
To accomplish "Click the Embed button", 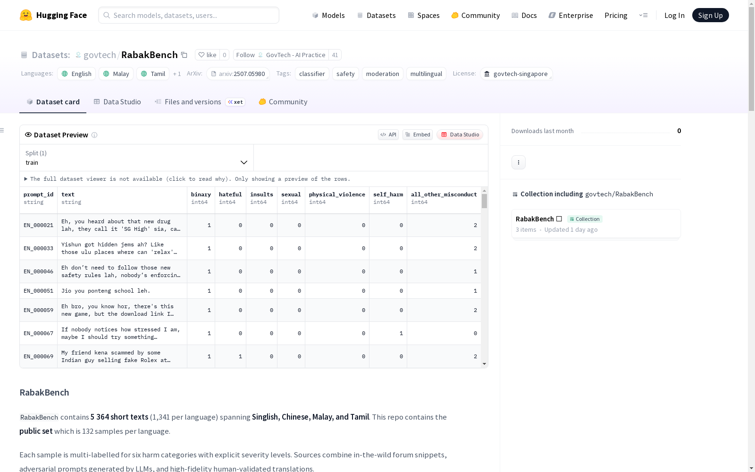I will pos(418,135).
